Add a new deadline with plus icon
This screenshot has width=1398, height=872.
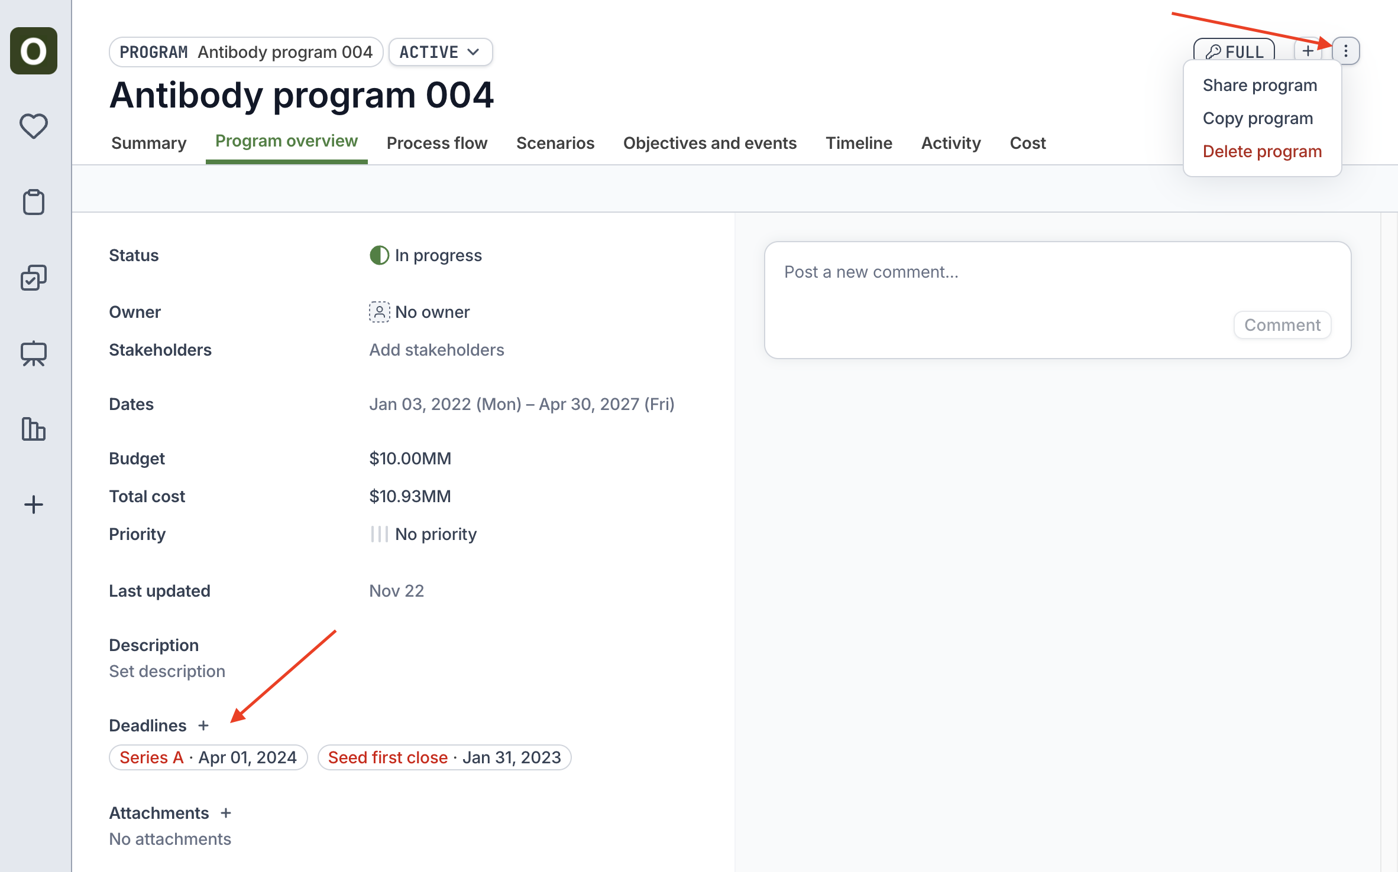pyautogui.click(x=203, y=725)
